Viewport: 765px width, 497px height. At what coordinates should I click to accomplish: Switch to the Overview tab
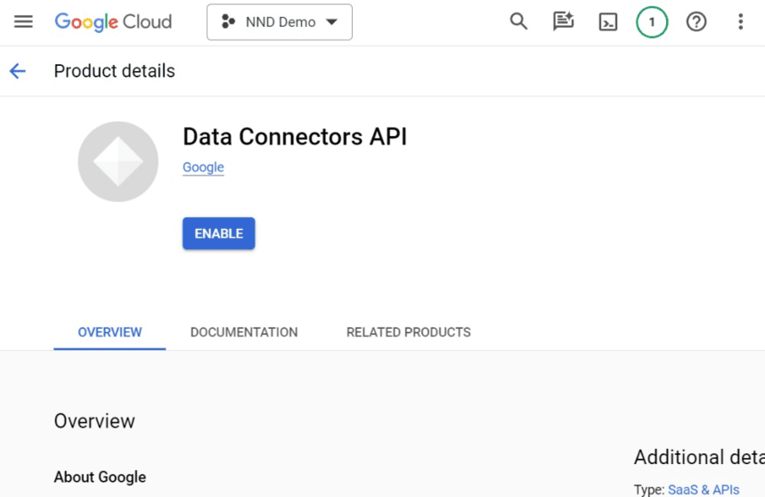[110, 332]
